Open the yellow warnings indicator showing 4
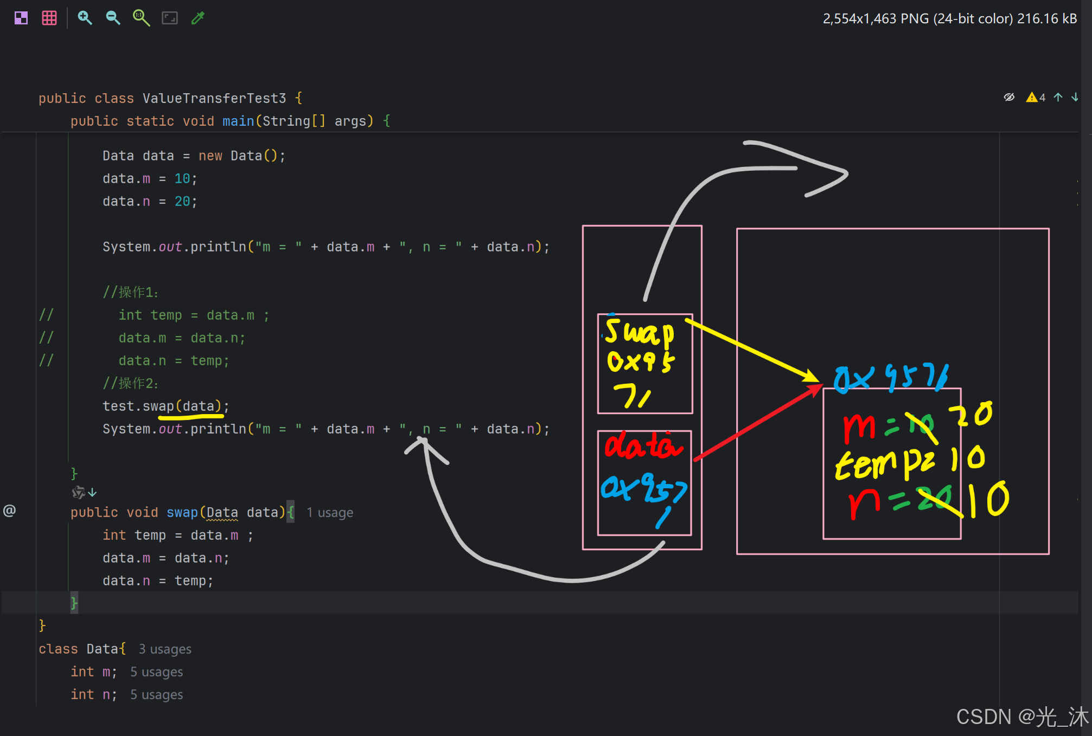 1035,98
